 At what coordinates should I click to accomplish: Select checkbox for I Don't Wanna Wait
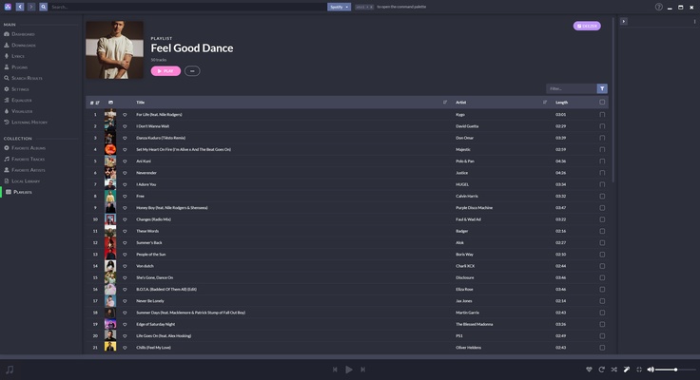[602, 126]
